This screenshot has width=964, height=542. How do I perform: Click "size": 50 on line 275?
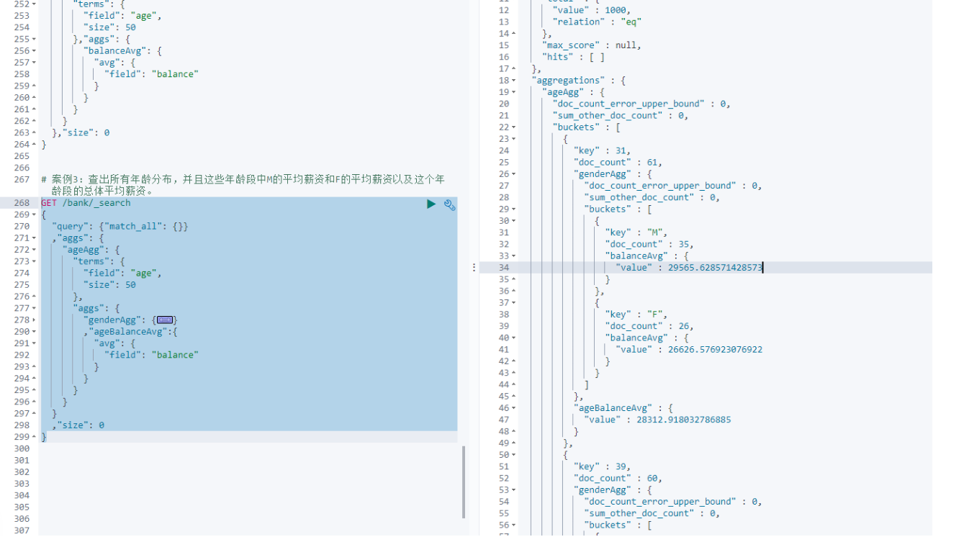click(109, 284)
